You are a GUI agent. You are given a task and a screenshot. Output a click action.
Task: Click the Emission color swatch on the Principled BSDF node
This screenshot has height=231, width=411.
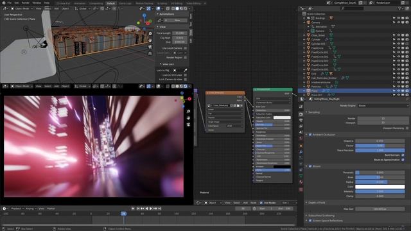[x=282, y=167]
